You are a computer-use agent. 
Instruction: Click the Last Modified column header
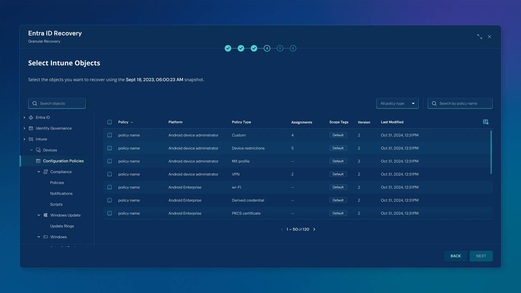pyautogui.click(x=392, y=122)
